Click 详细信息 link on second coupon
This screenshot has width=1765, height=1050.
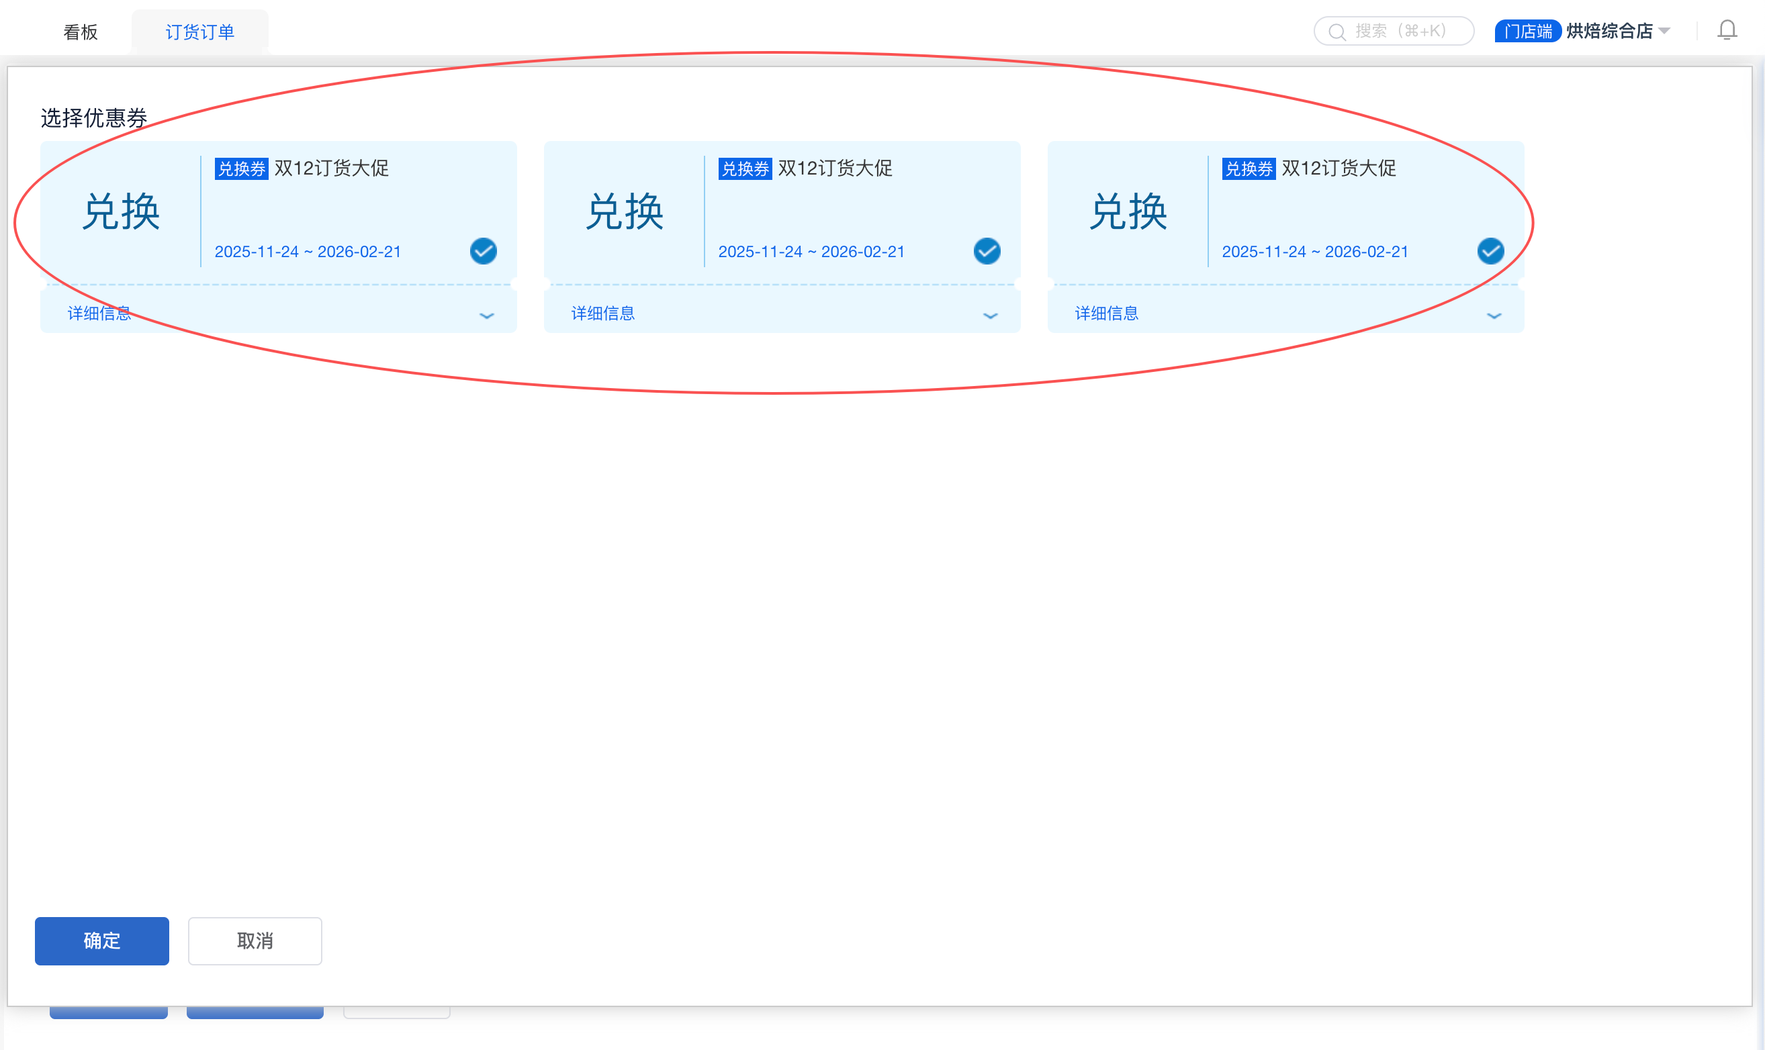pos(603,314)
